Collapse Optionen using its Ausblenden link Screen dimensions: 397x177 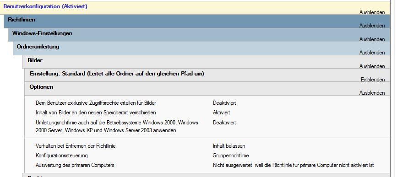[372, 93]
